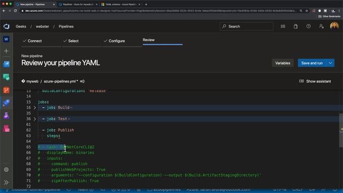Bookmark this page with the star icon
343x193 pixels.
307,11
